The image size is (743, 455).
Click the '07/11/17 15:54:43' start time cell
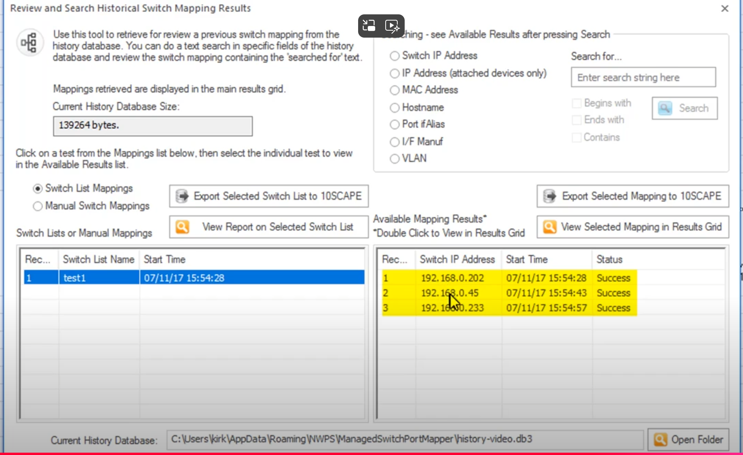[546, 293]
